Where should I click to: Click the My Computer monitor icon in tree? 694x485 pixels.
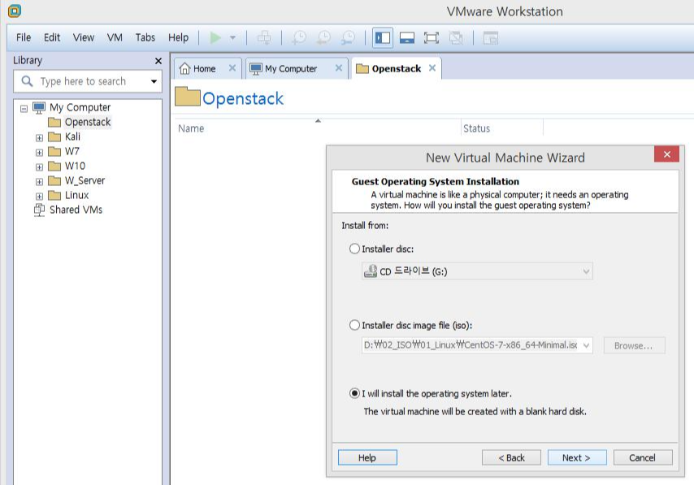point(39,107)
